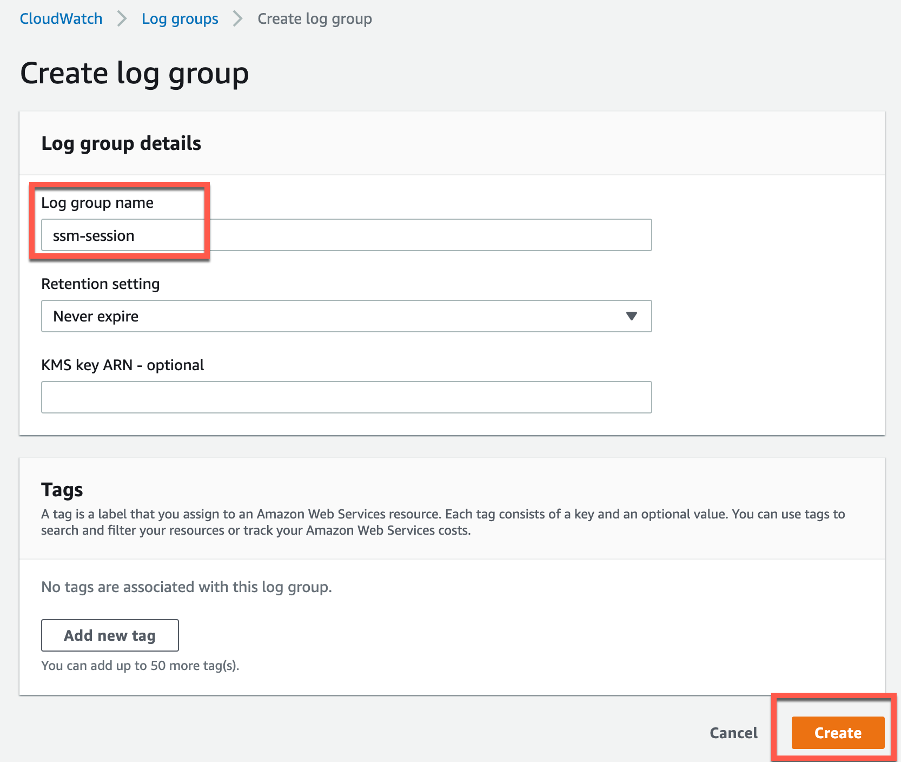This screenshot has height=762, width=901.
Task: Click the retention value Never expire
Action: [96, 316]
